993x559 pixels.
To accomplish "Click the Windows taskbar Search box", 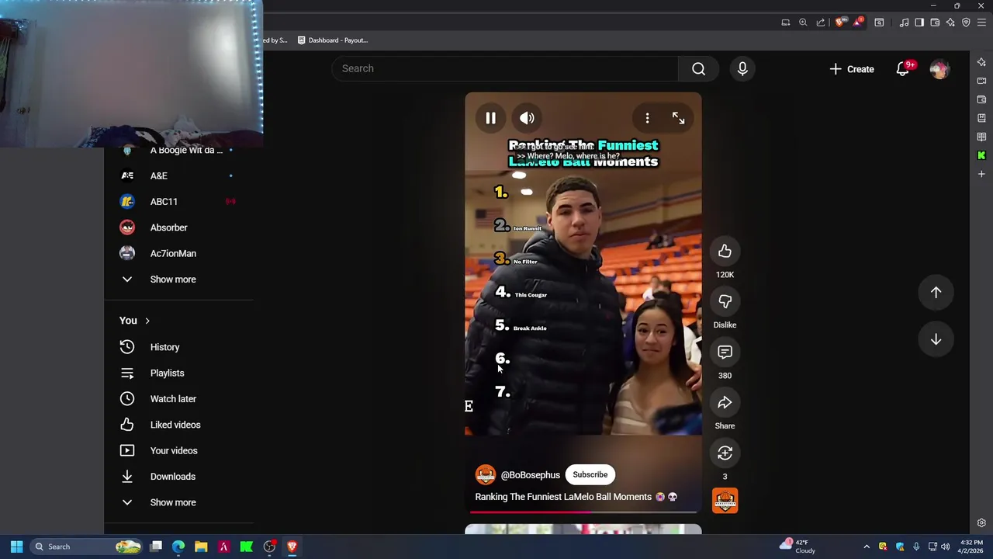I will tap(88, 547).
